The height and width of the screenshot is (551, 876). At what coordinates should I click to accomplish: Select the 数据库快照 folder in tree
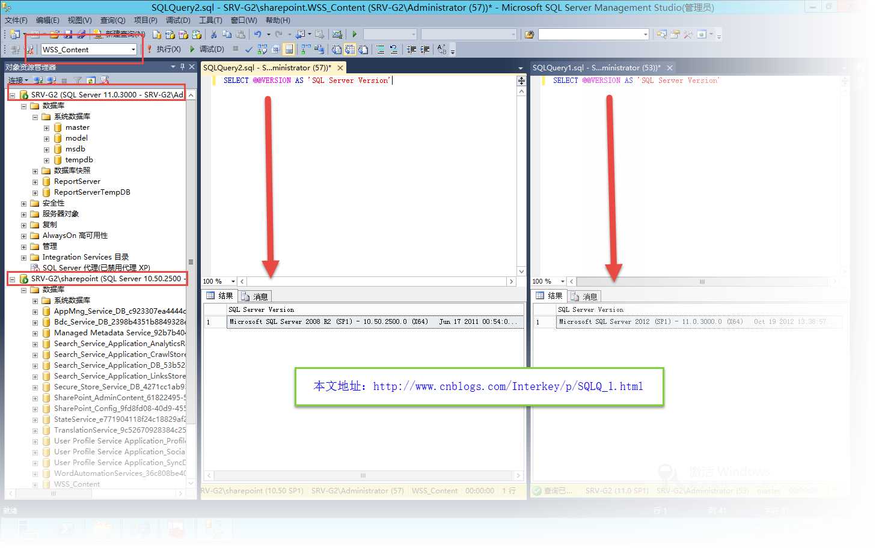72,171
